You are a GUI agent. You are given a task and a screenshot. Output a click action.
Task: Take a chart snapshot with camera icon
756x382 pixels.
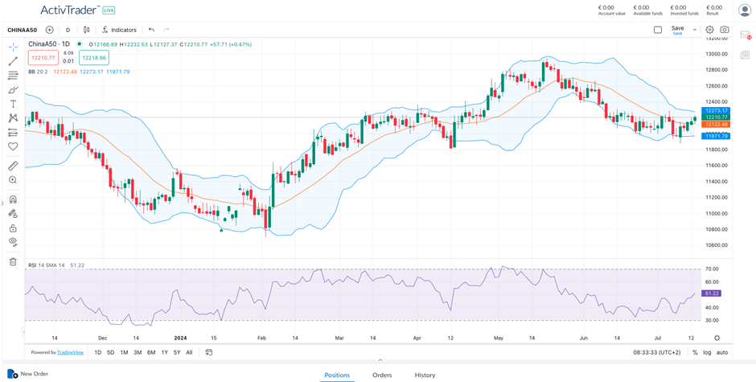(x=725, y=30)
